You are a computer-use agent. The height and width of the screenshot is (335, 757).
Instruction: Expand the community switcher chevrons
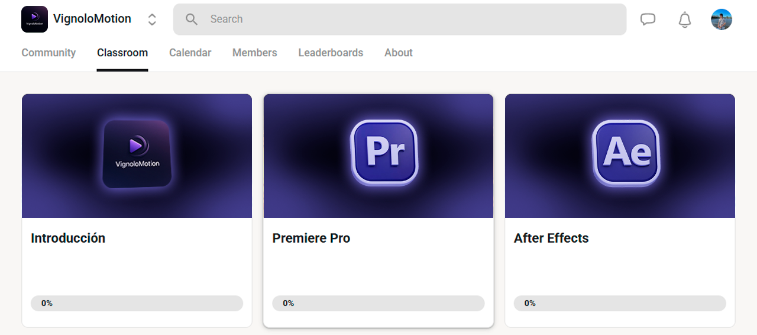pyautogui.click(x=152, y=20)
